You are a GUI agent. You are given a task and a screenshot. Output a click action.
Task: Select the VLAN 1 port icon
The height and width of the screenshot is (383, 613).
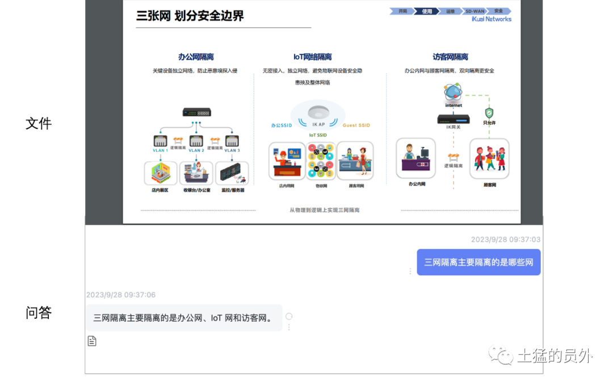point(160,141)
